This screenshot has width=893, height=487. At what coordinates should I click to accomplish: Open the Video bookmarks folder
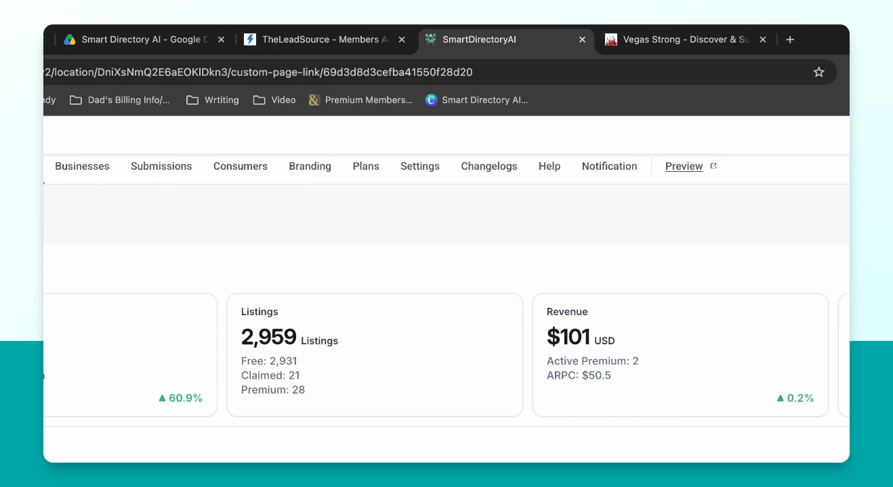click(x=274, y=100)
